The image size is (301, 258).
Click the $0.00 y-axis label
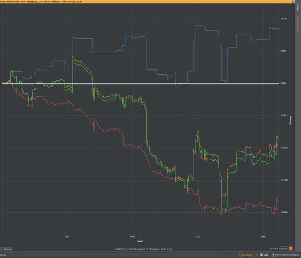[x=283, y=83]
